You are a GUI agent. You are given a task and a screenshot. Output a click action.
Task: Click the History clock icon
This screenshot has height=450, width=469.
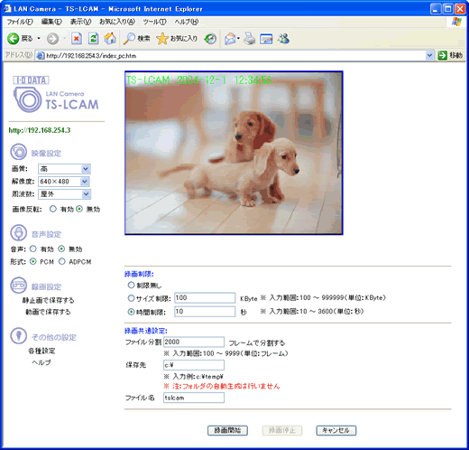(x=210, y=39)
